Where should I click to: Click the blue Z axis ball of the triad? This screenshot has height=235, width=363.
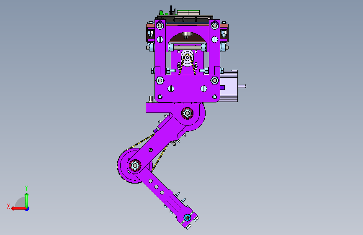(x=27, y=209)
